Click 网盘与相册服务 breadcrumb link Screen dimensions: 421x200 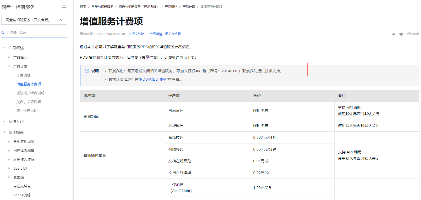pos(102,7)
